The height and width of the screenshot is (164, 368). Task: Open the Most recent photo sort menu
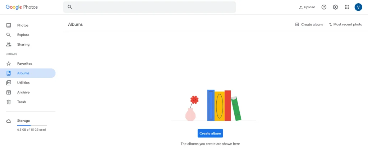coord(345,24)
